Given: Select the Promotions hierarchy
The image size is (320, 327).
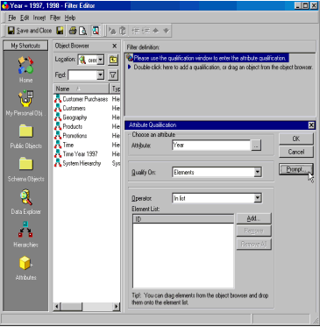Looking at the screenshot, I should pyautogui.click(x=71, y=136).
